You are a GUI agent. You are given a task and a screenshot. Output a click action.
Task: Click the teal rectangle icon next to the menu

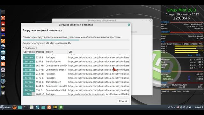click(x=20, y=107)
